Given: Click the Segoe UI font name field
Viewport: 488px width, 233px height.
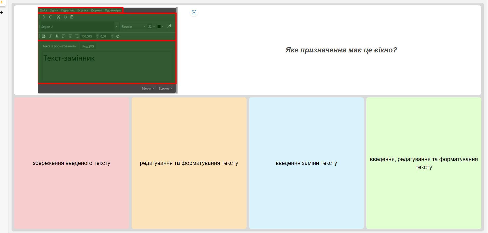Looking at the screenshot, I should (x=77, y=26).
